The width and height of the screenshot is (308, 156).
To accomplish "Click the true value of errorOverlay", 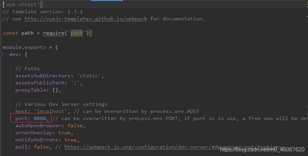I will [x=64, y=133].
